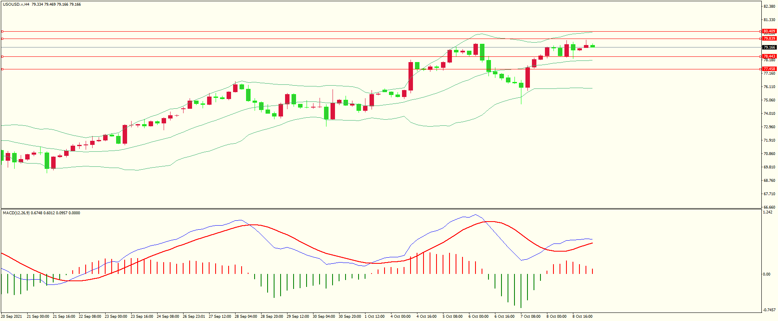
Task: Click the -0.7457 MACD scale value
Action: [769, 310]
